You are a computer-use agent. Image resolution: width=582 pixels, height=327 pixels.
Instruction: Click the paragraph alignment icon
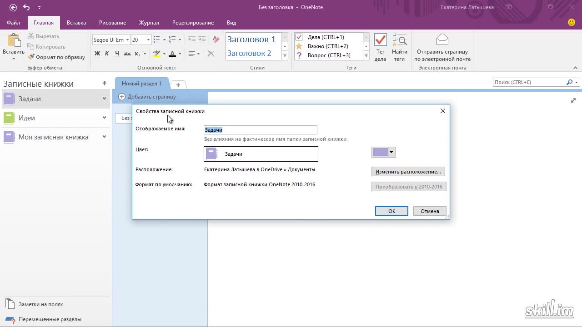pyautogui.click(x=192, y=54)
